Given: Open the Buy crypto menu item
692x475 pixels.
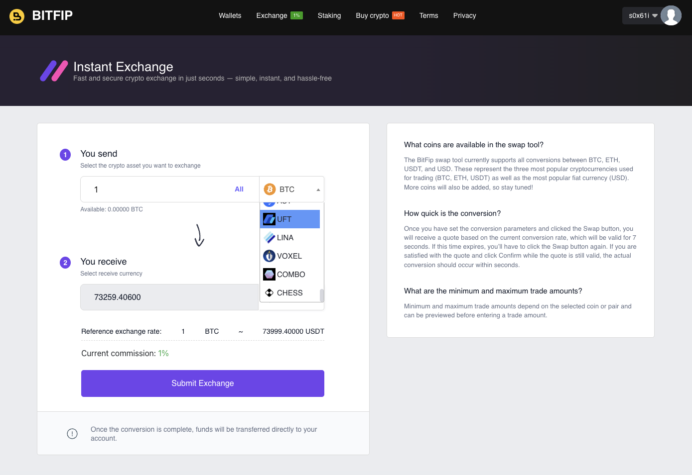Looking at the screenshot, I should [372, 15].
